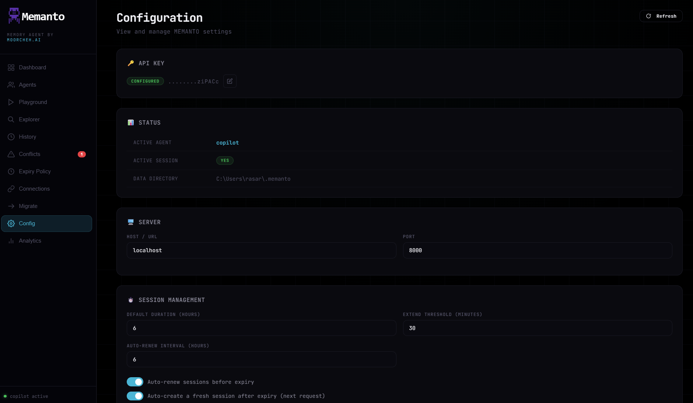Open Expiry Policy settings
693x403 pixels.
pyautogui.click(x=46, y=171)
